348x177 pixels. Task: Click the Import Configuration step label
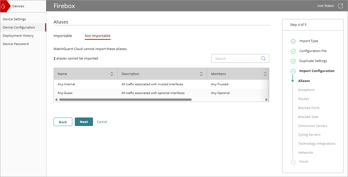pos(317,71)
